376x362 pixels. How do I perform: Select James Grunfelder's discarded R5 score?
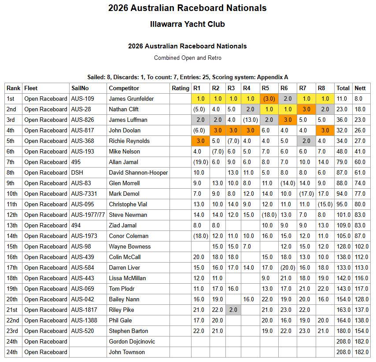268,99
